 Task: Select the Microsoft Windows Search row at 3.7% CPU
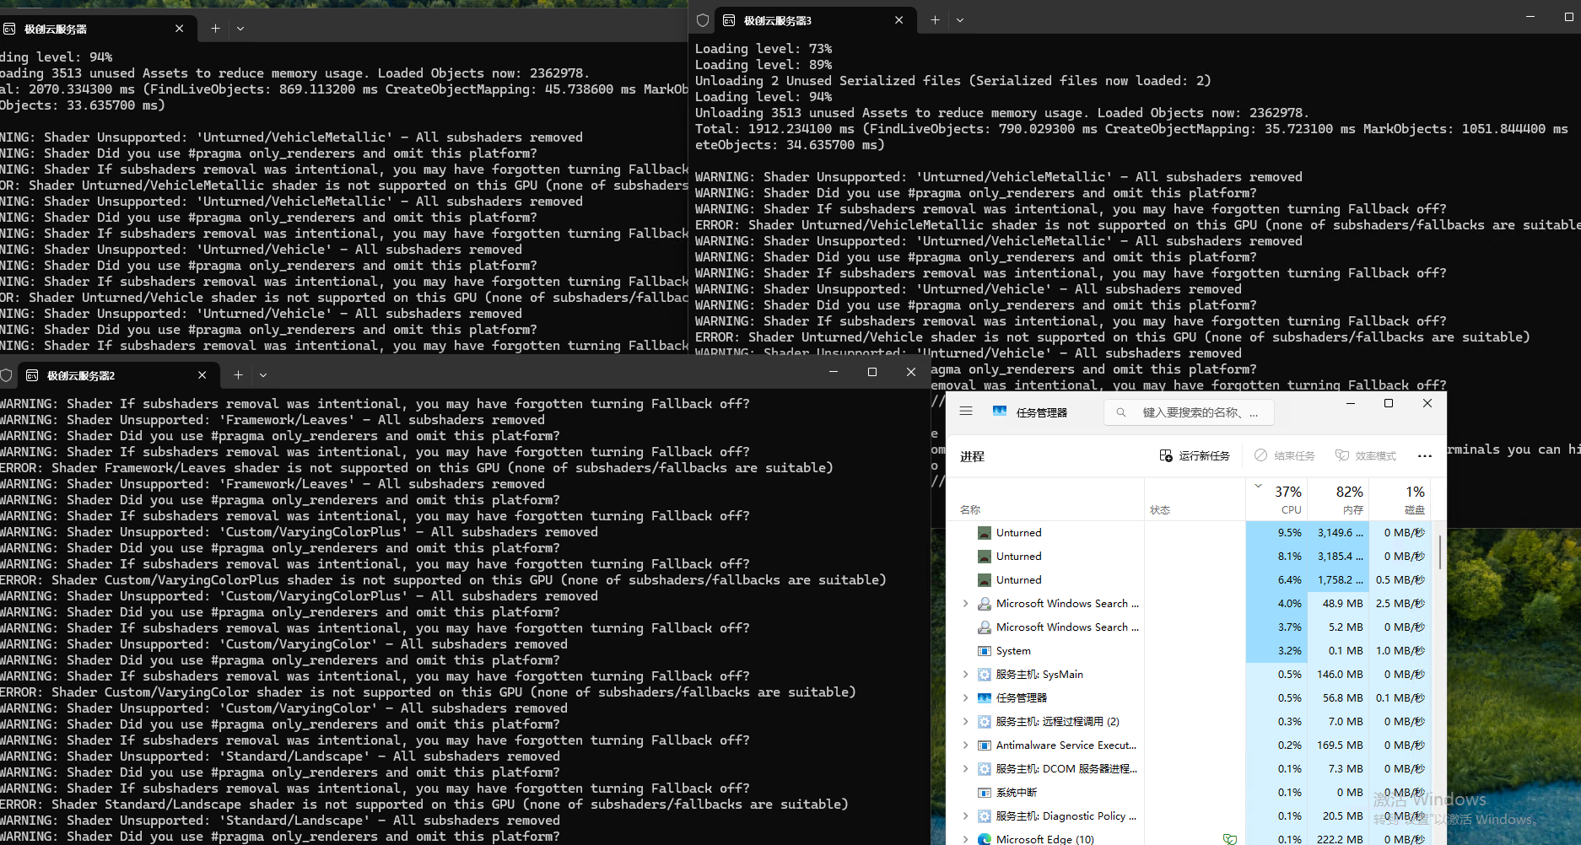pos(1189,627)
